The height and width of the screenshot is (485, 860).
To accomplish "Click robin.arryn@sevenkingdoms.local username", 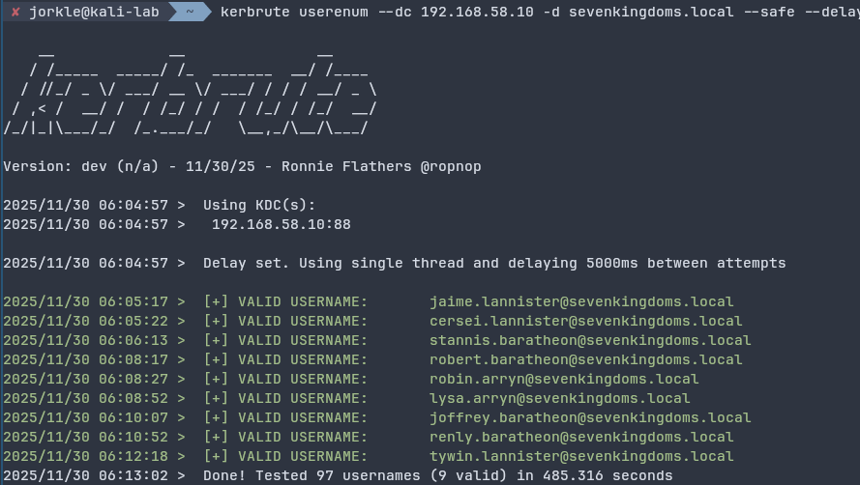I will [x=564, y=379].
